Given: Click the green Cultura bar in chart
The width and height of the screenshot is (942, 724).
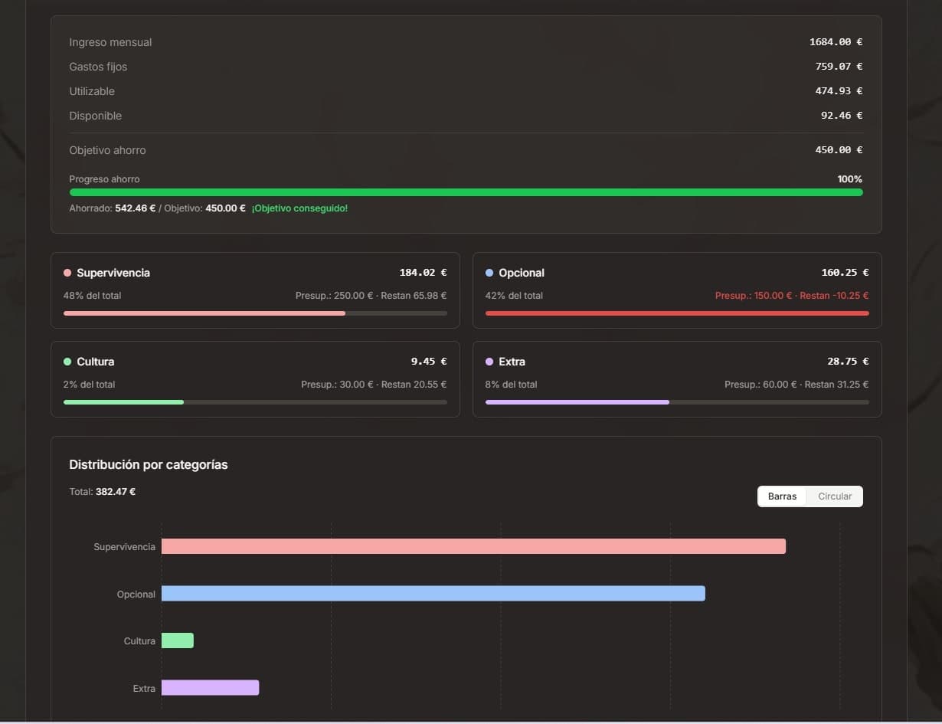Looking at the screenshot, I should tap(178, 640).
